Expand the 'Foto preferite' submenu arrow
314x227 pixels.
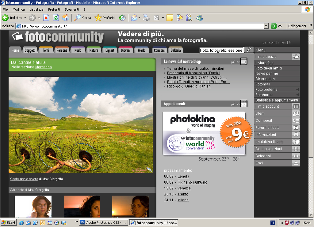tap(297, 90)
